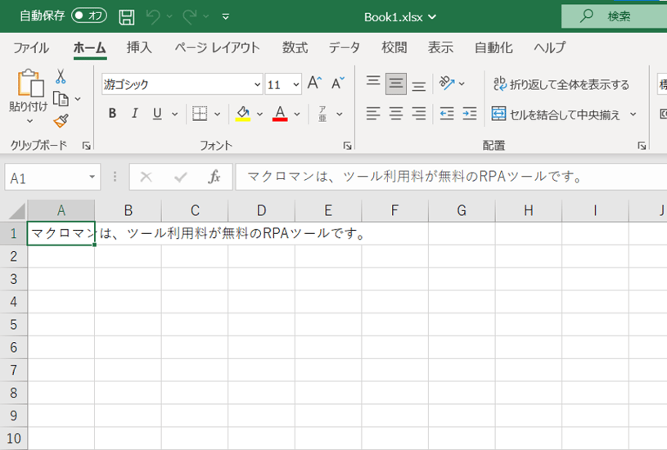Screen dimensions: 667x450
Task: Select the 自動化 tab
Action: [x=493, y=47]
